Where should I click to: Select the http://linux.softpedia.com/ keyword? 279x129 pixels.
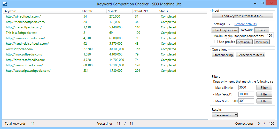24,54
